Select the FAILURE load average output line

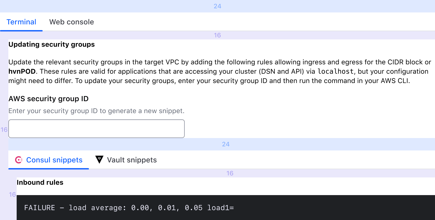pos(129,208)
